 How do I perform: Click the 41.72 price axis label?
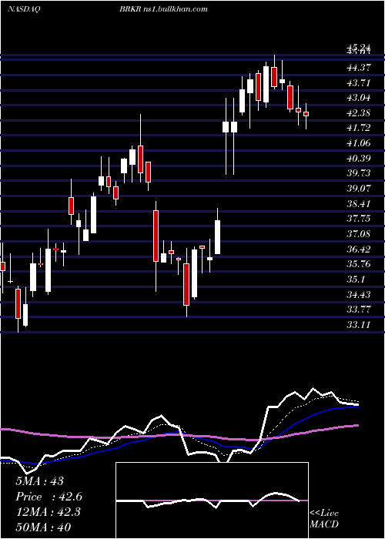[x=359, y=128]
